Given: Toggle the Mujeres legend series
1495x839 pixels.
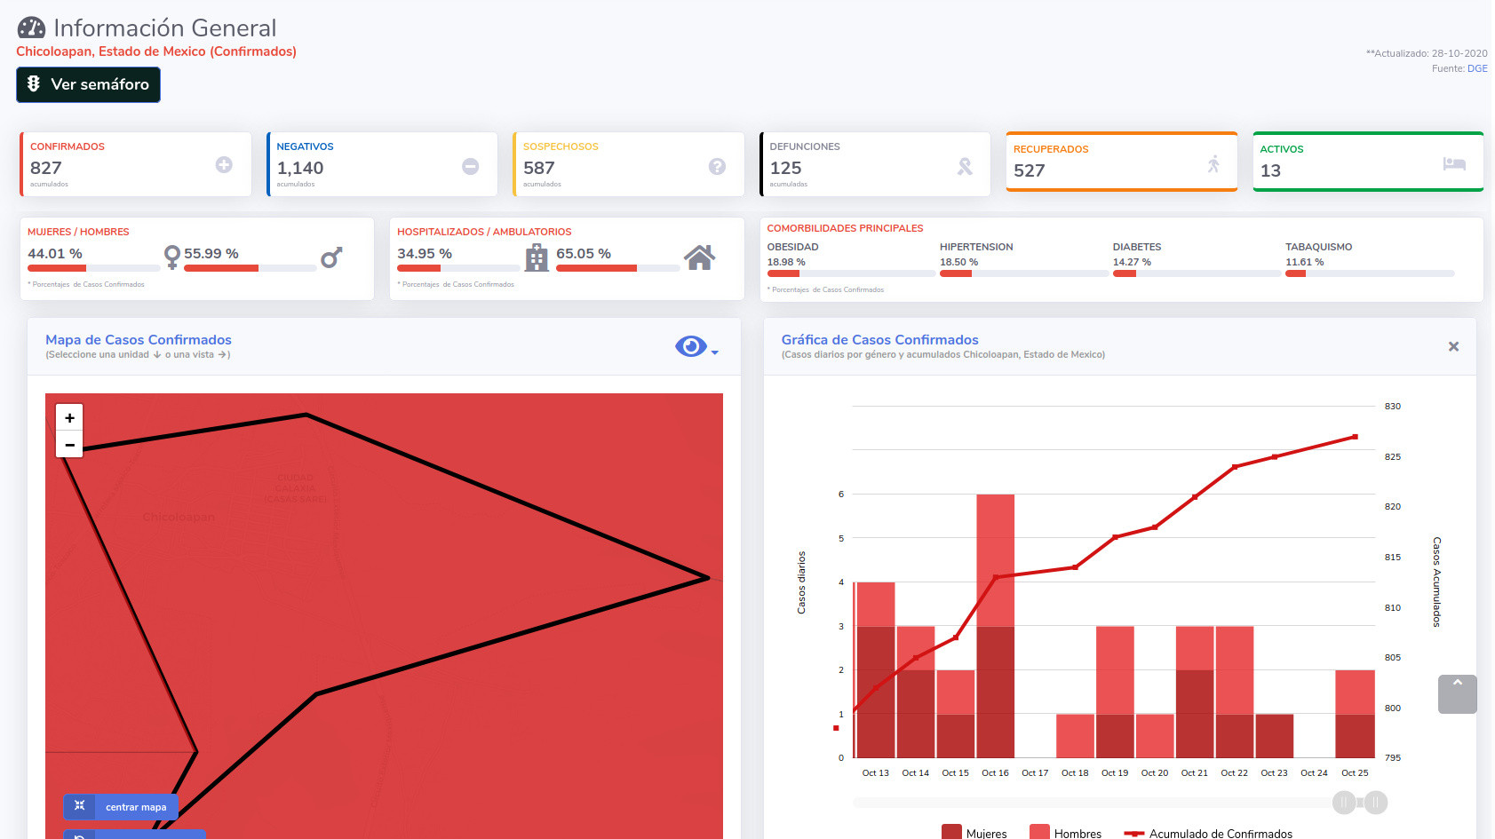Looking at the screenshot, I should [974, 833].
